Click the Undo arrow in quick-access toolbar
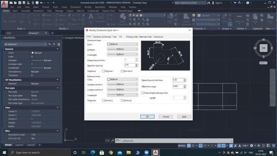 (x=42, y=3)
